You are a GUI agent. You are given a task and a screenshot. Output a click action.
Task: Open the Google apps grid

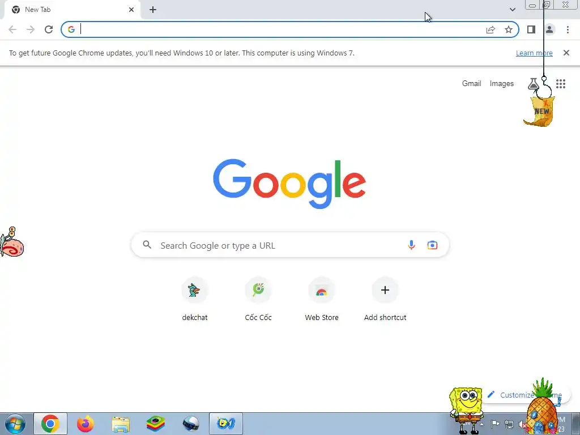(561, 84)
